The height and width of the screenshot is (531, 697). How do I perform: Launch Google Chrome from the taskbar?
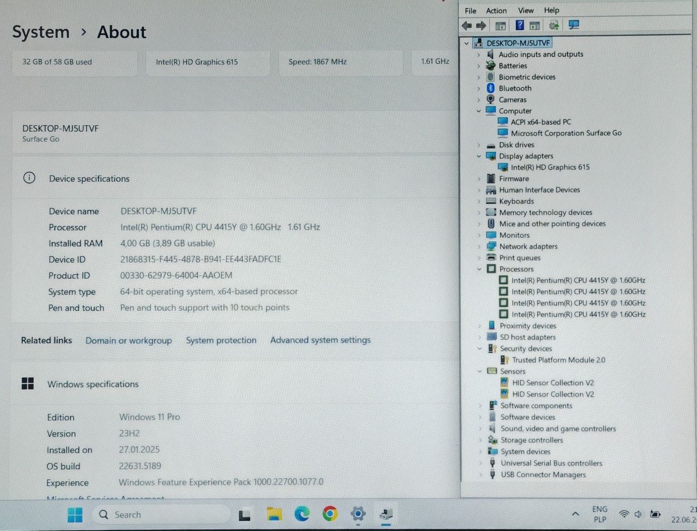pos(330,514)
